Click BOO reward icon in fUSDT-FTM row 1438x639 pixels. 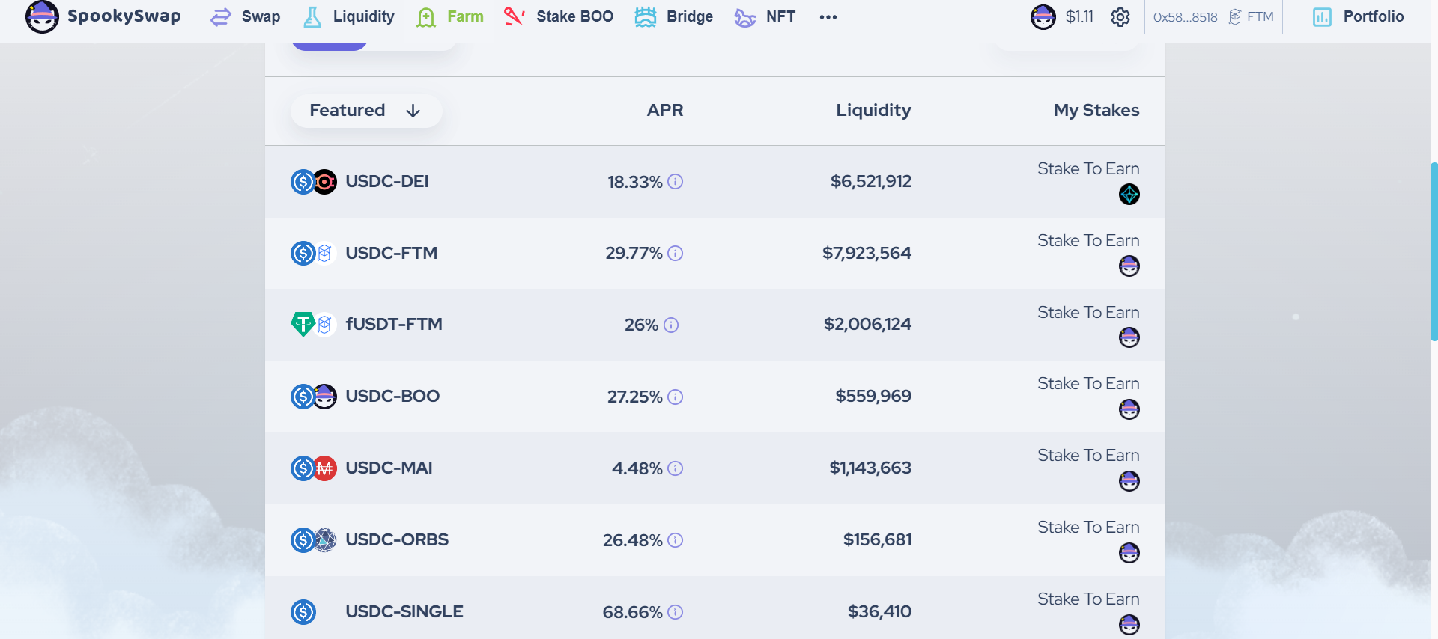pyautogui.click(x=1129, y=337)
